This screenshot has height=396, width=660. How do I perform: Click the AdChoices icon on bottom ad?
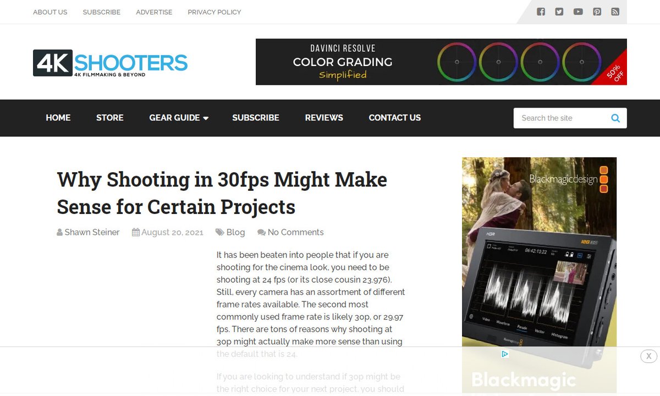point(504,354)
